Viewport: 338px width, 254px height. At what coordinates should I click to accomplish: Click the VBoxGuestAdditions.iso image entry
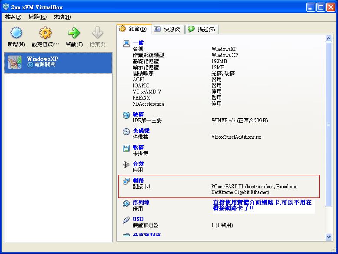(x=236, y=137)
